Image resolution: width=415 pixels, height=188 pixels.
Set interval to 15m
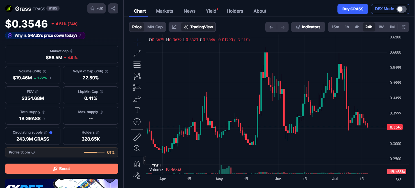coord(335,27)
